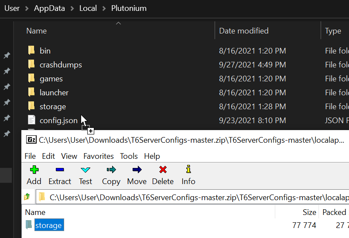
Task: Select the storage folder in the archive
Action: point(48,225)
